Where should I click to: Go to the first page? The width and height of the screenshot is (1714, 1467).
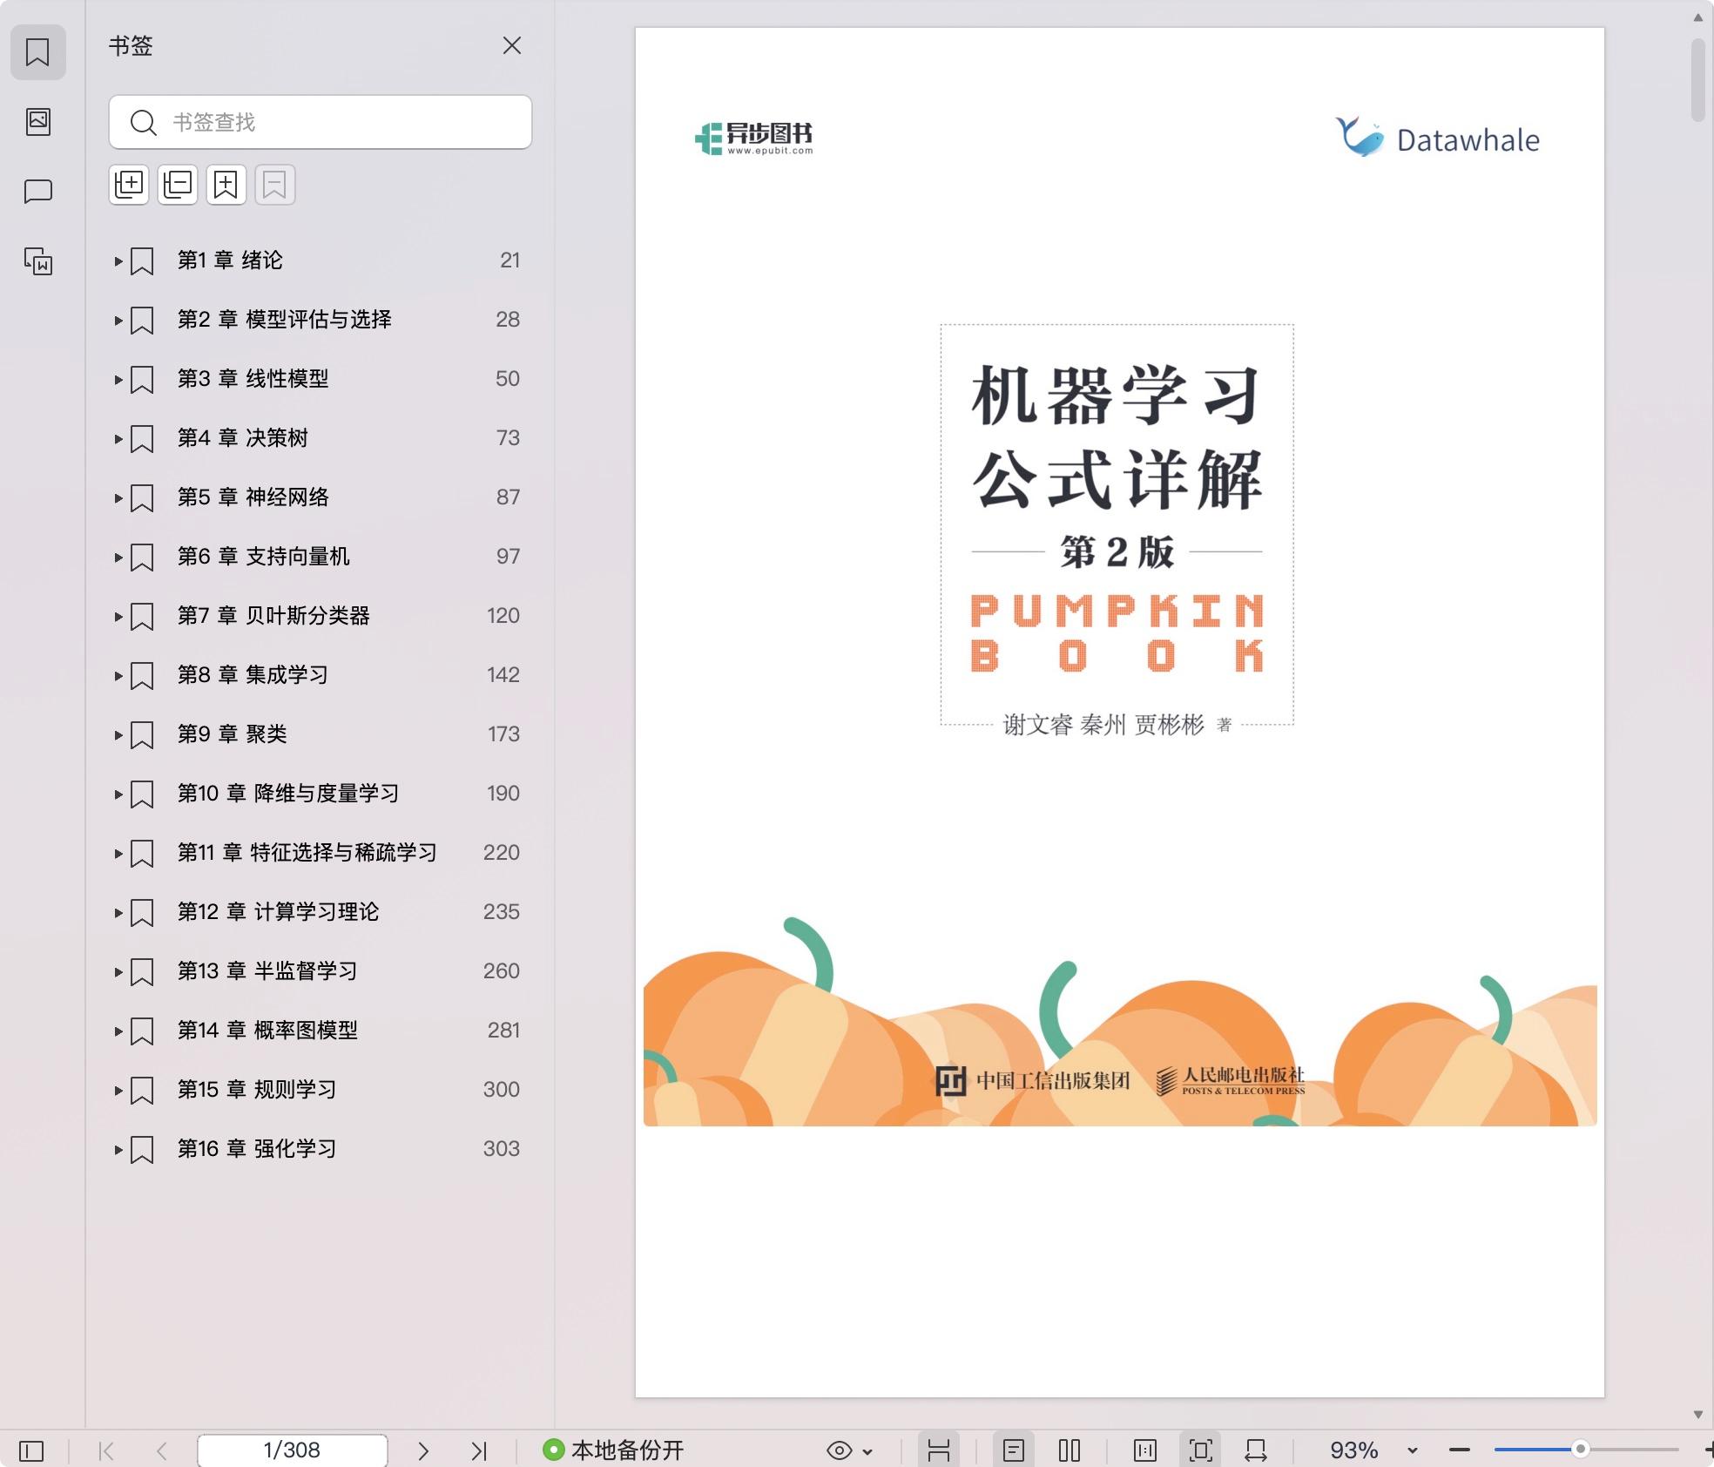(x=106, y=1450)
